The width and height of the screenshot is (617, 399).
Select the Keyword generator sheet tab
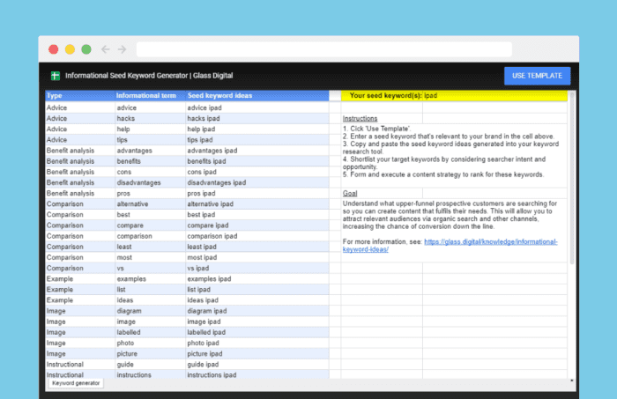coord(76,383)
